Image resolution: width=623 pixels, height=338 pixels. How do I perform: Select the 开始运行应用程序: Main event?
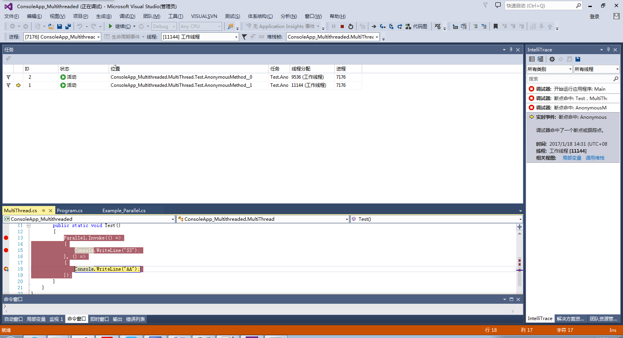573,89
